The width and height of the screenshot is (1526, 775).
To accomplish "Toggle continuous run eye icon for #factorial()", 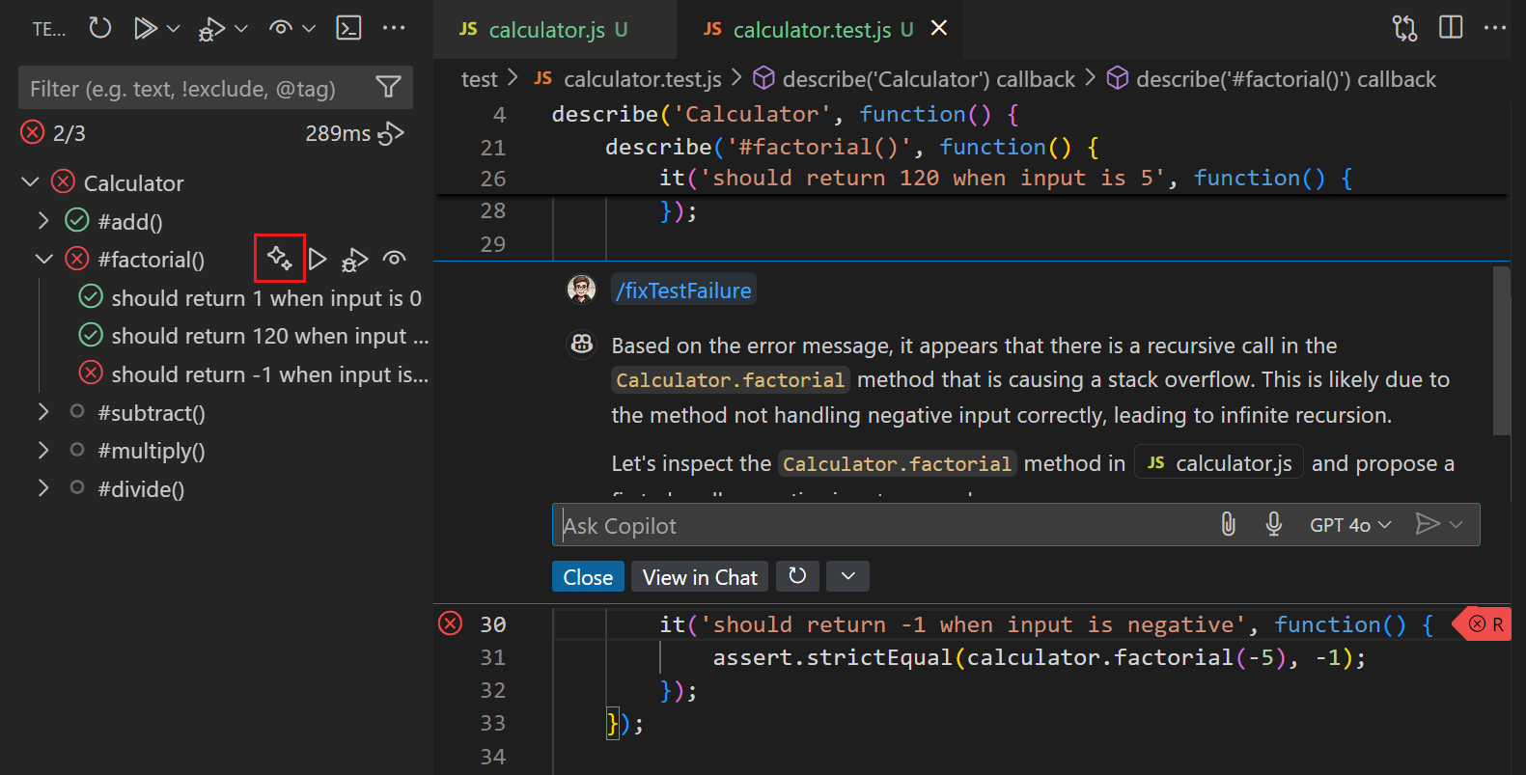I will click(x=394, y=259).
